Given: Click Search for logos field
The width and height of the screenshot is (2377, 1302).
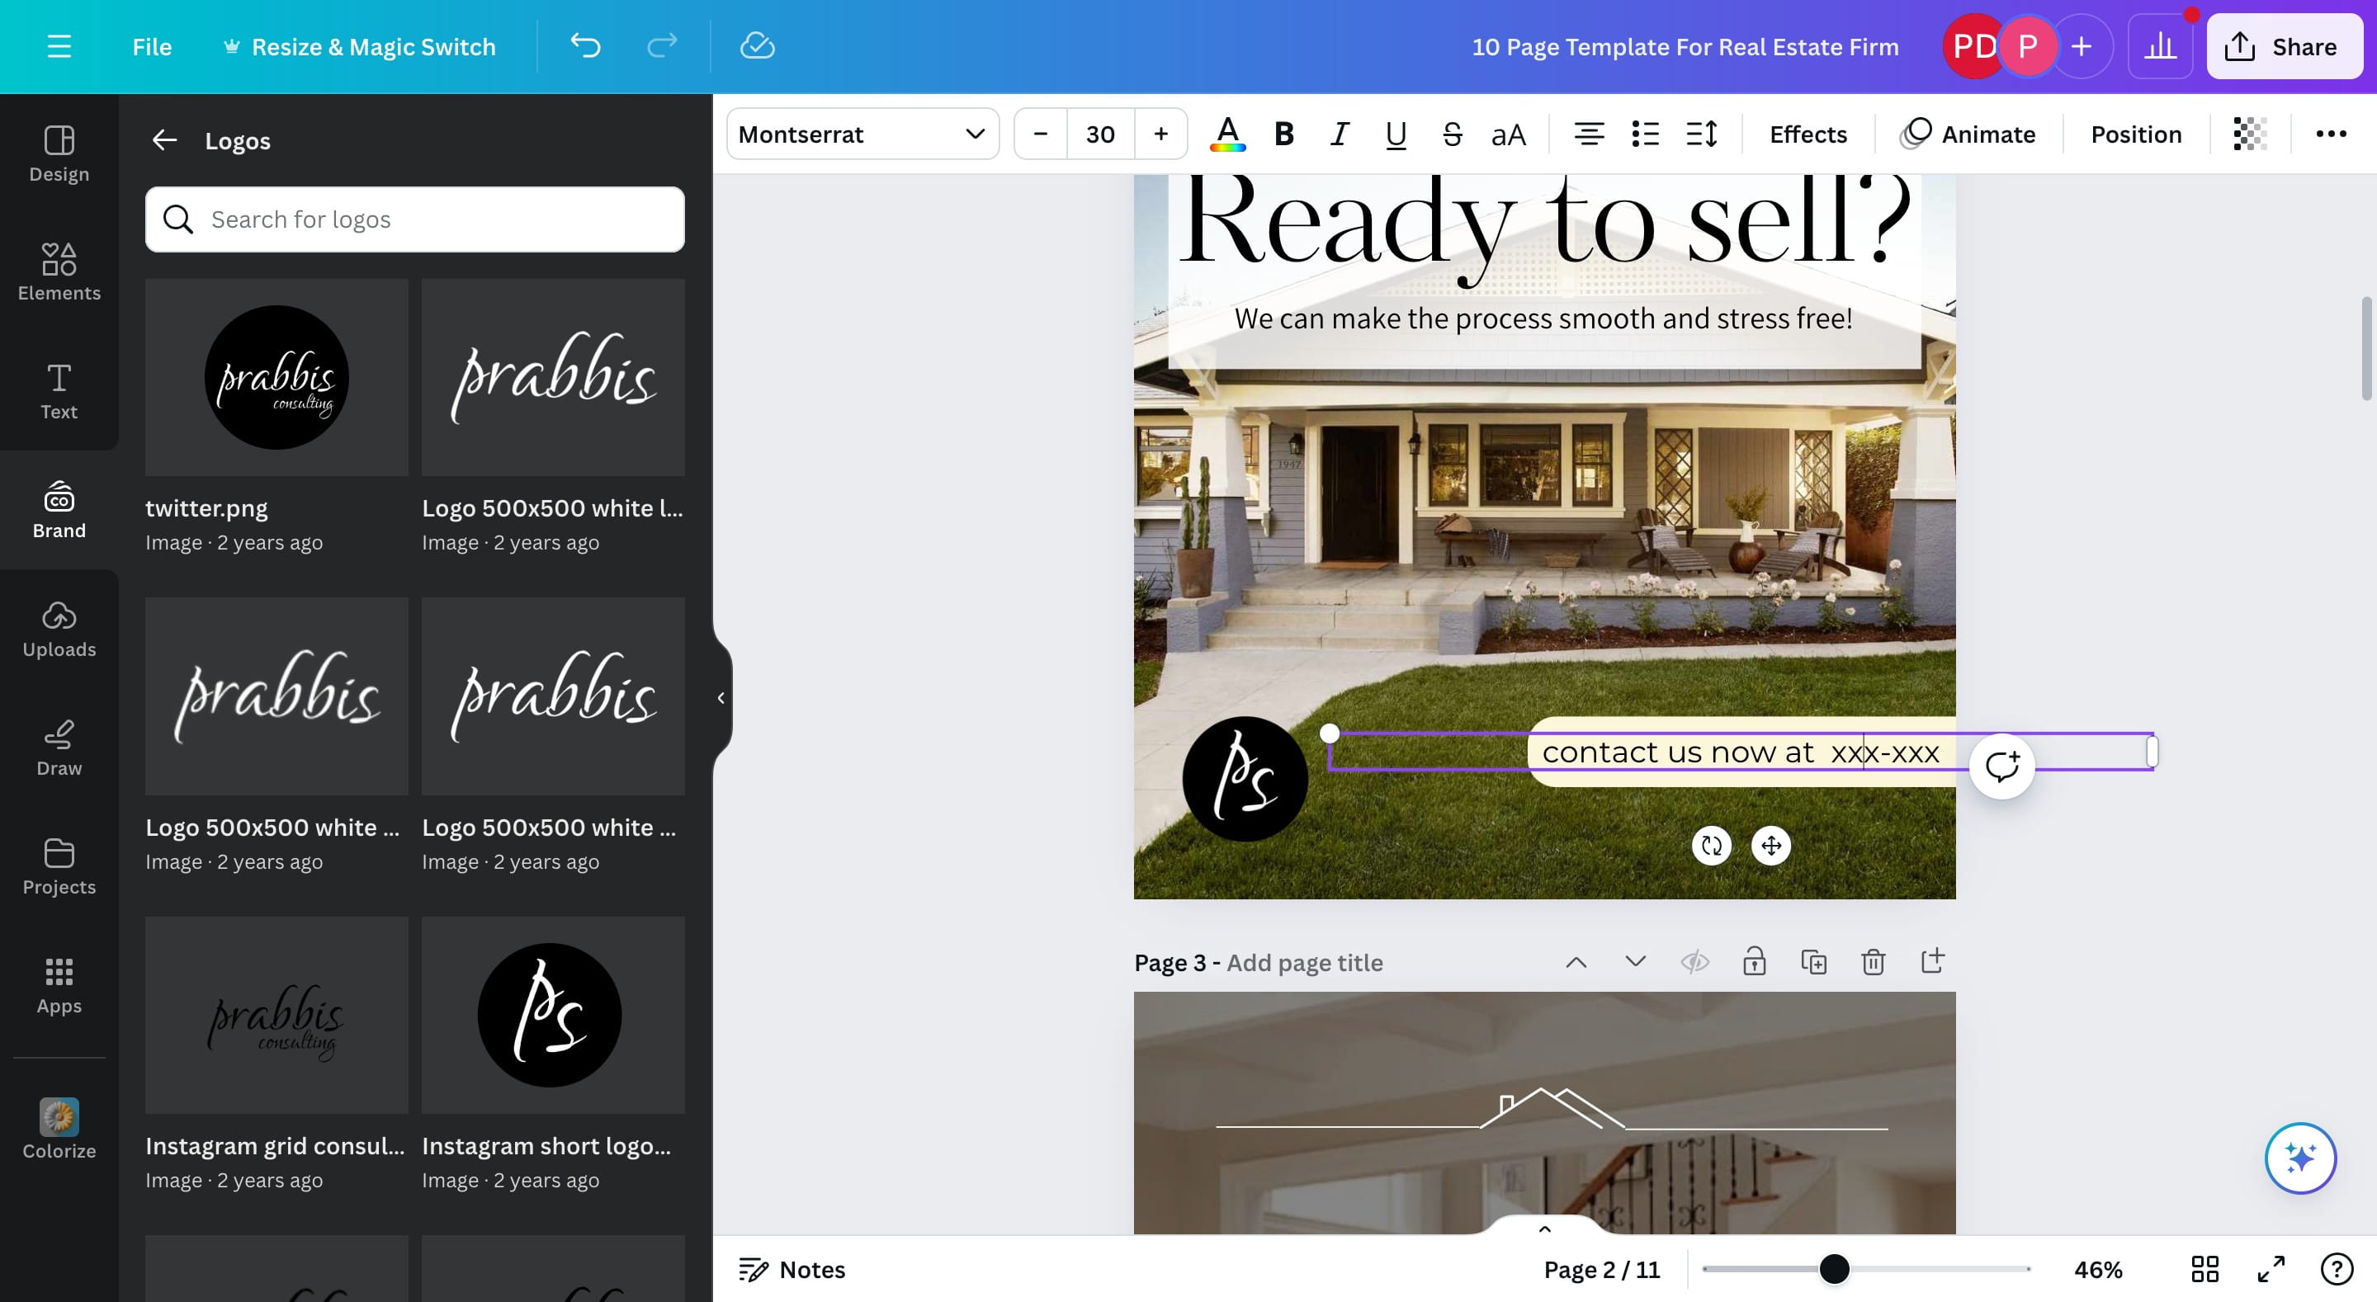Looking at the screenshot, I should point(414,219).
